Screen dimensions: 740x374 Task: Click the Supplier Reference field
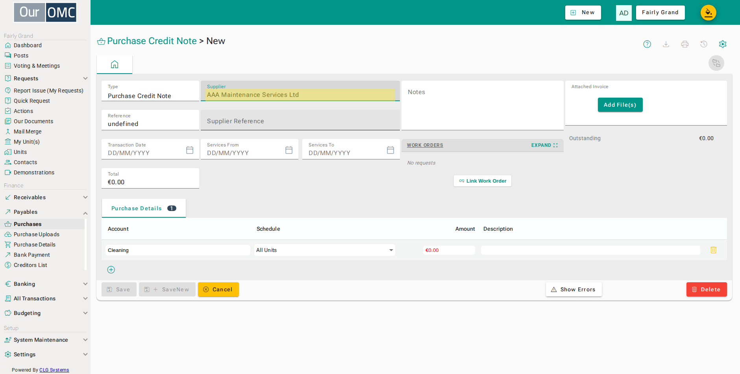pyautogui.click(x=300, y=120)
